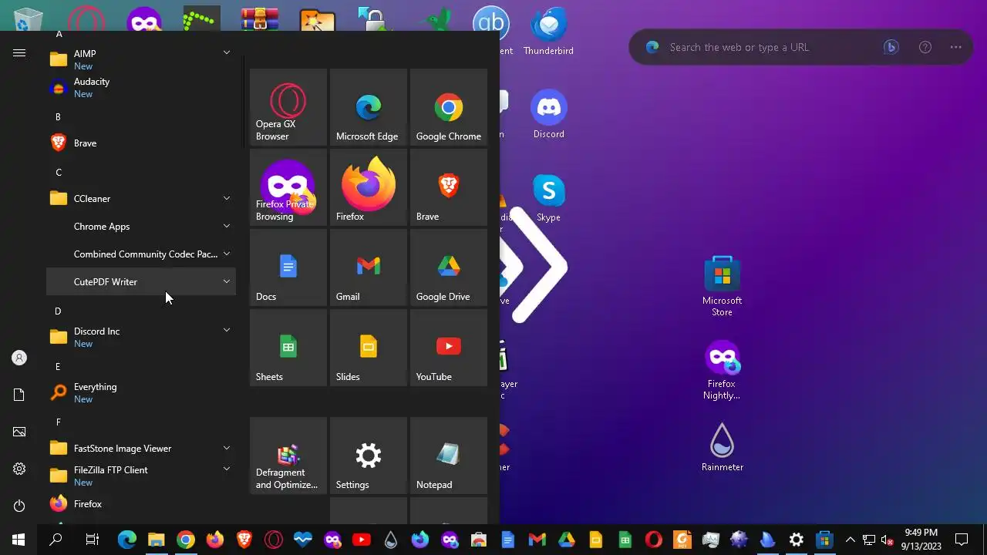987x555 pixels.
Task: Open the Skype desktop shortcut
Action: [548, 198]
